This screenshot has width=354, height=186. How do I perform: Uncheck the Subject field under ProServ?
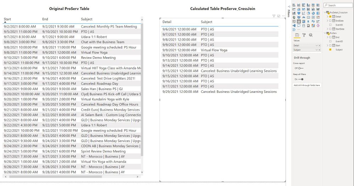click(x=331, y=50)
